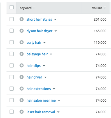This screenshot has width=111, height=118.
Task: Click the Volume column header label
Action: click(97, 8)
